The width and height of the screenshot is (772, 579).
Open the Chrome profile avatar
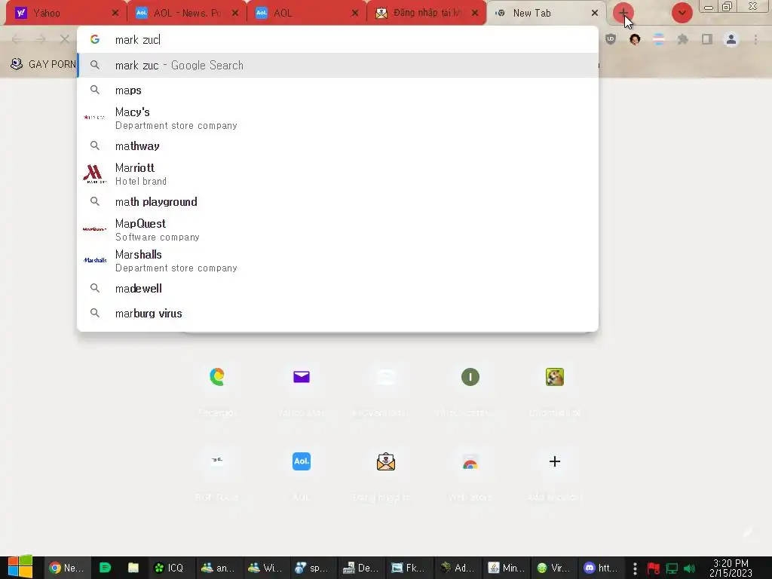pos(731,39)
